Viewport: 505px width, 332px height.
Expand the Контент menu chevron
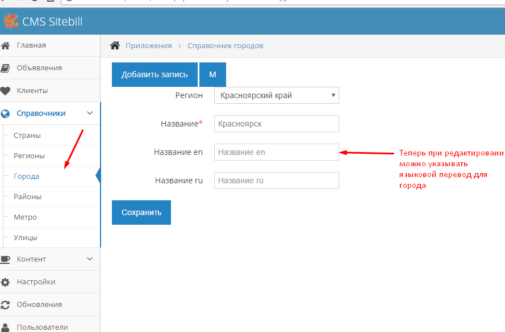(x=90, y=259)
